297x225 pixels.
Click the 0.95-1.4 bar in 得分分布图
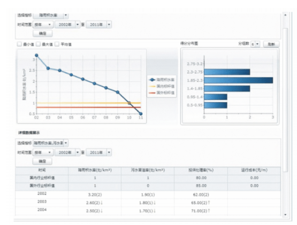(x=216, y=97)
